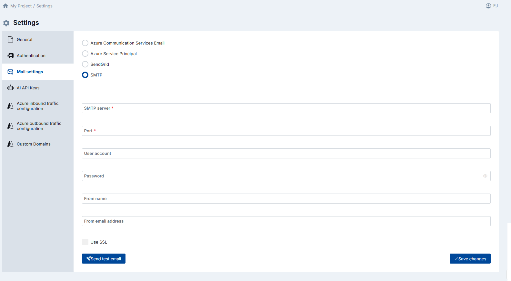Go to My Project breadcrumb link
Screen dimensions: 511x281
pyautogui.click(x=21, y=6)
